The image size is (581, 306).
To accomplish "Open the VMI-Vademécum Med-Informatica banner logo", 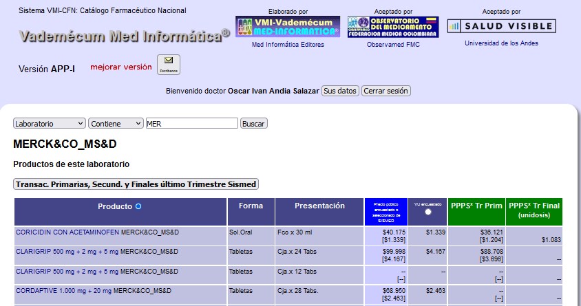I will click(288, 27).
